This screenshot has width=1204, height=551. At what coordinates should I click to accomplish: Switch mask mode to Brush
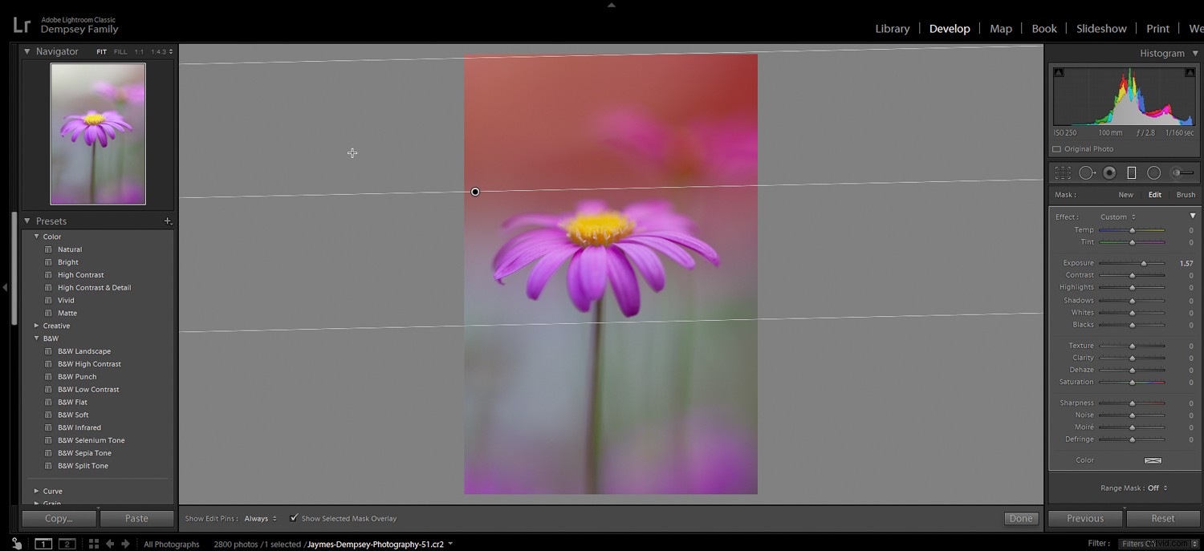[1186, 194]
